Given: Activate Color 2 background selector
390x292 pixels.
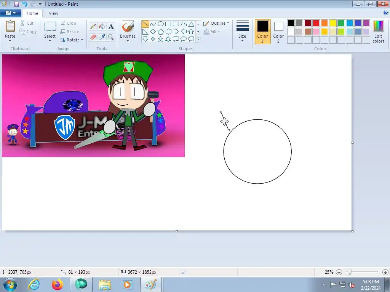Looking at the screenshot, I should (x=278, y=32).
